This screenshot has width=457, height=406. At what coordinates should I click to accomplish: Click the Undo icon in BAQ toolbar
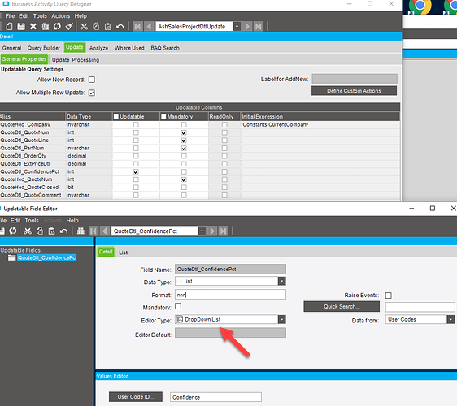(120, 27)
